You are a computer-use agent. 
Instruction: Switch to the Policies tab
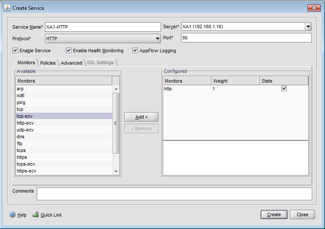(48, 63)
